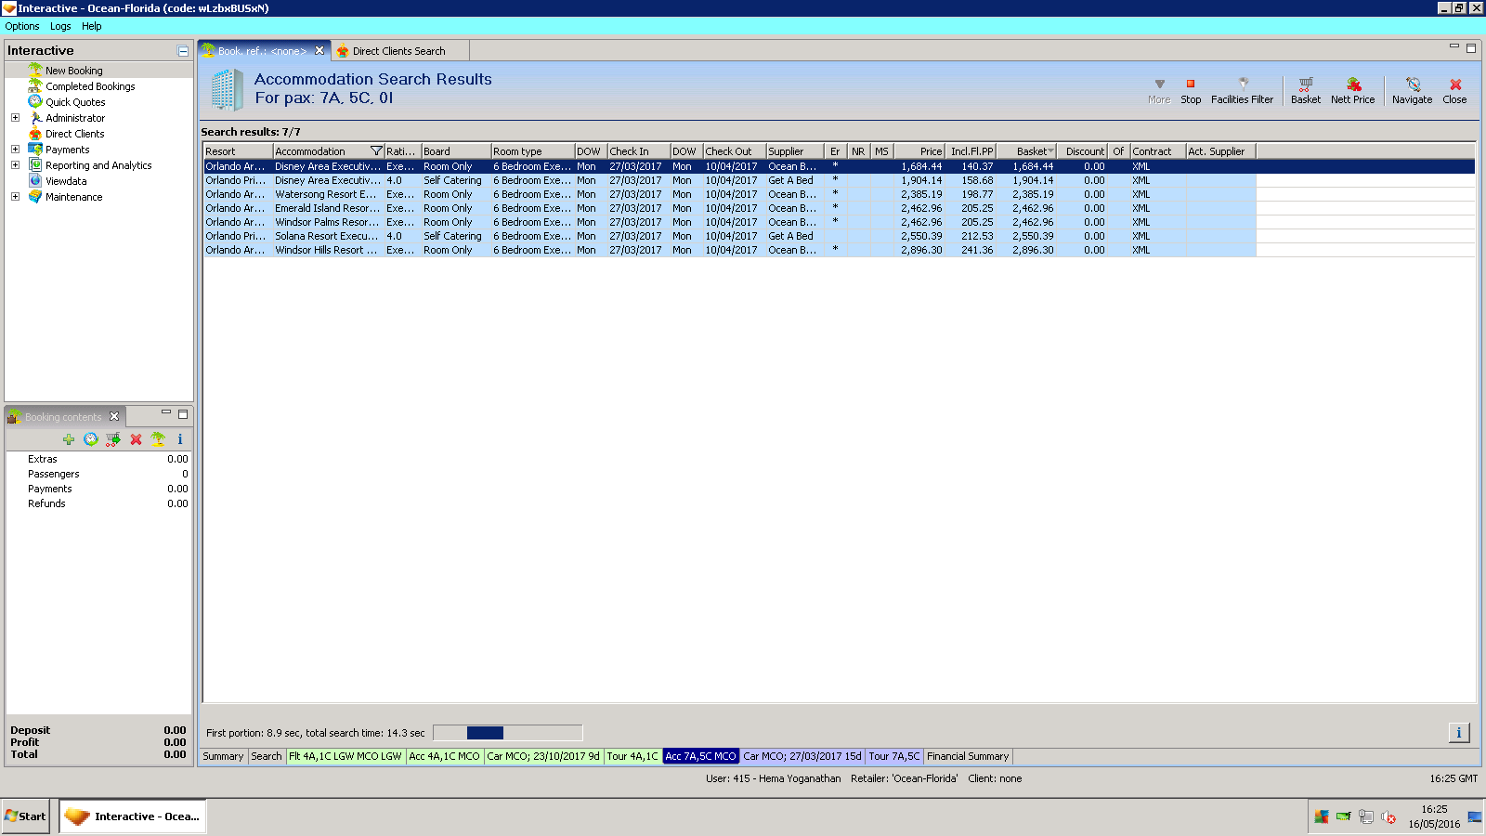Click green plus icon in Booking contents
This screenshot has width=1486, height=836.
tap(69, 439)
